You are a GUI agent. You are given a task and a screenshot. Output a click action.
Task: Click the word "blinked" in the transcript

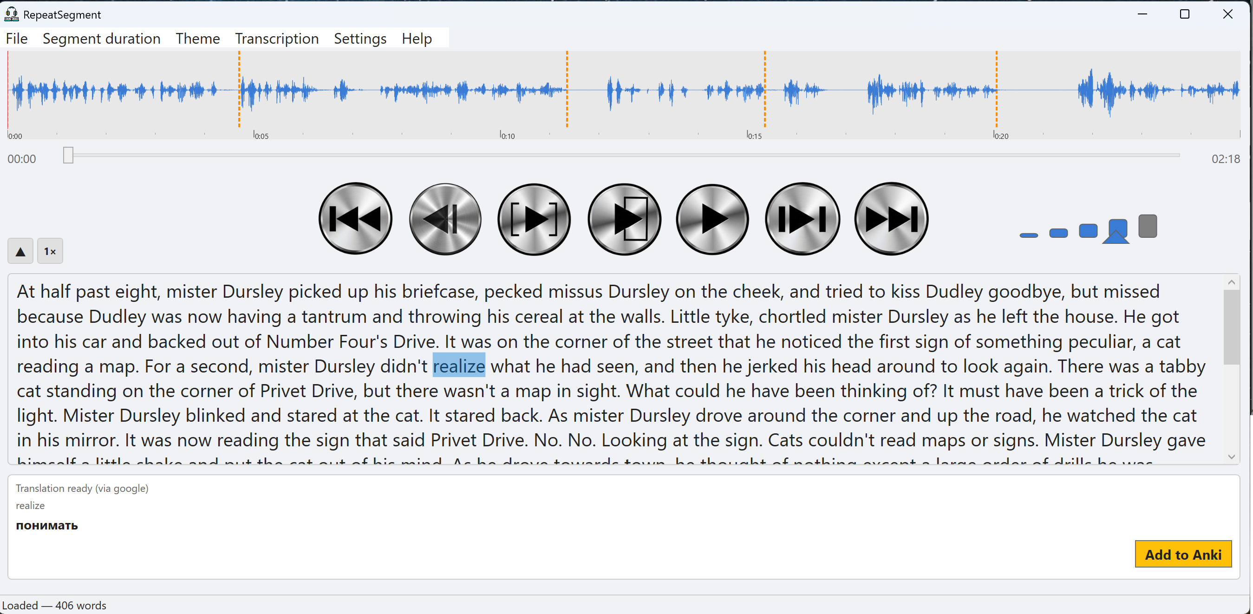pyautogui.click(x=215, y=416)
